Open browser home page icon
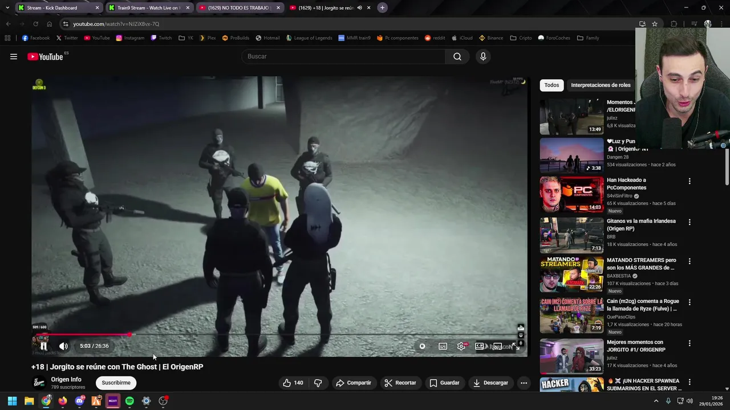730x410 pixels. (x=49, y=24)
